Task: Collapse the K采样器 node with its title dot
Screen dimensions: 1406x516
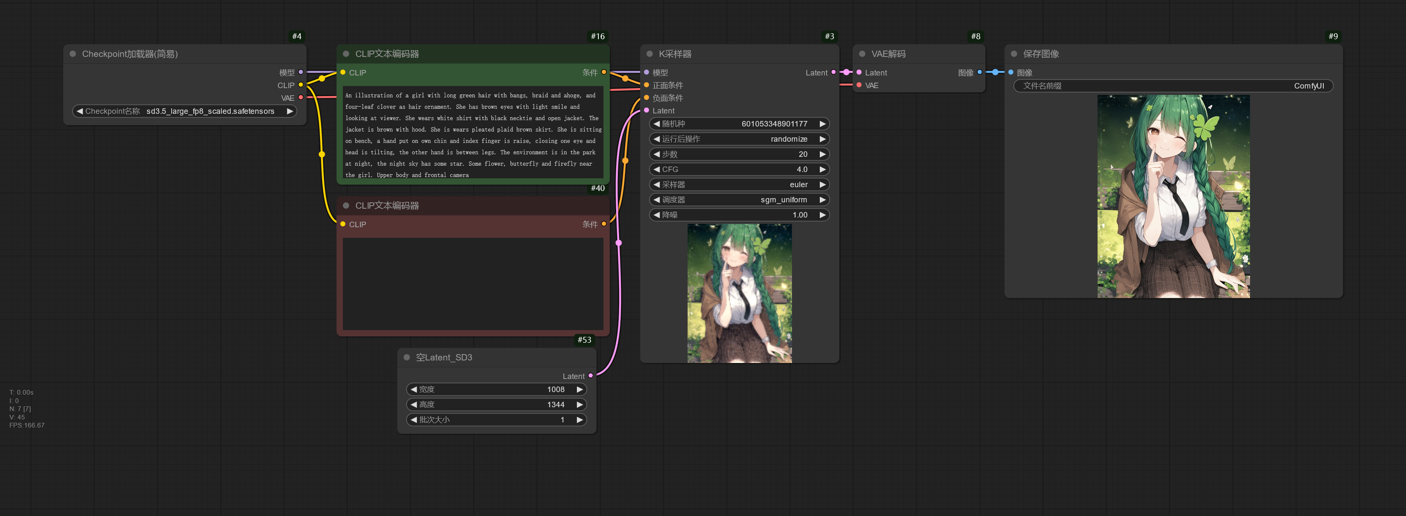Action: (x=649, y=54)
